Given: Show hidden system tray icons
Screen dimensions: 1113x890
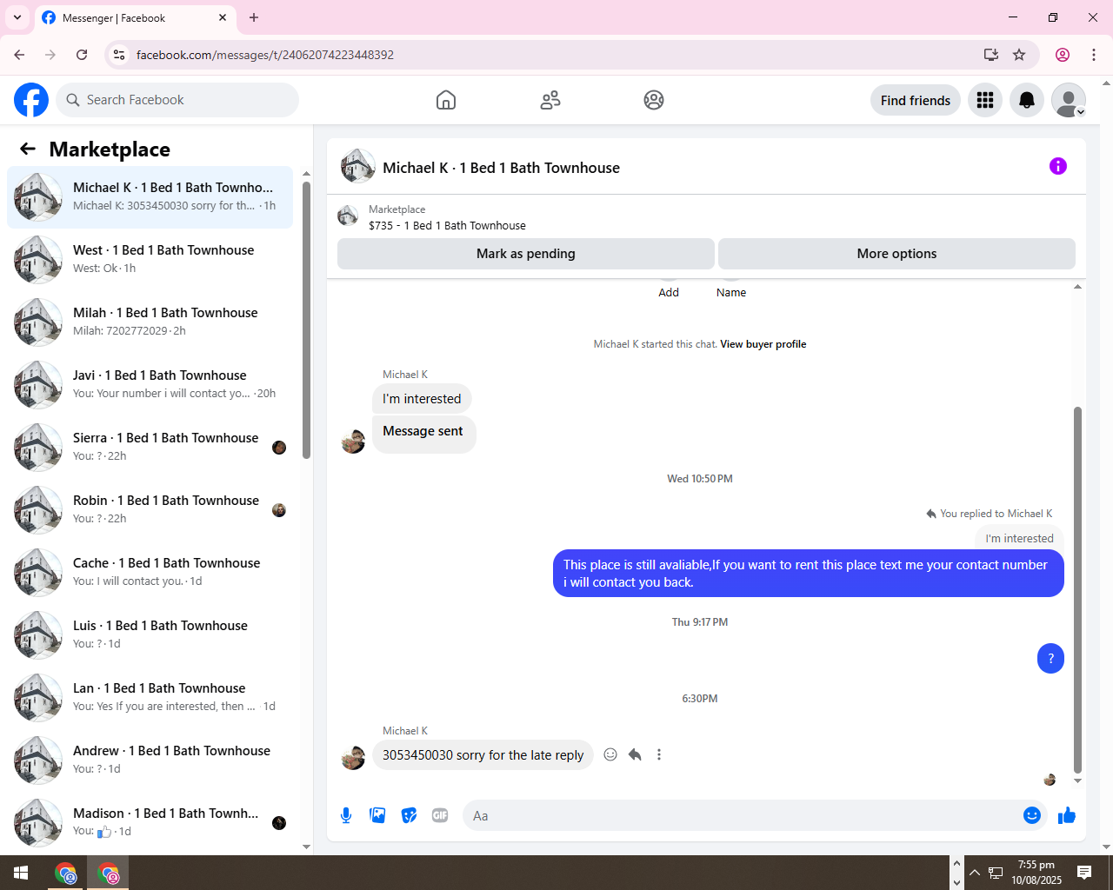Looking at the screenshot, I should click(x=975, y=873).
